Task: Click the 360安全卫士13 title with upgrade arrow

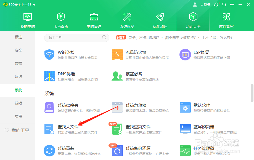Action: pyautogui.click(x=19, y=4)
